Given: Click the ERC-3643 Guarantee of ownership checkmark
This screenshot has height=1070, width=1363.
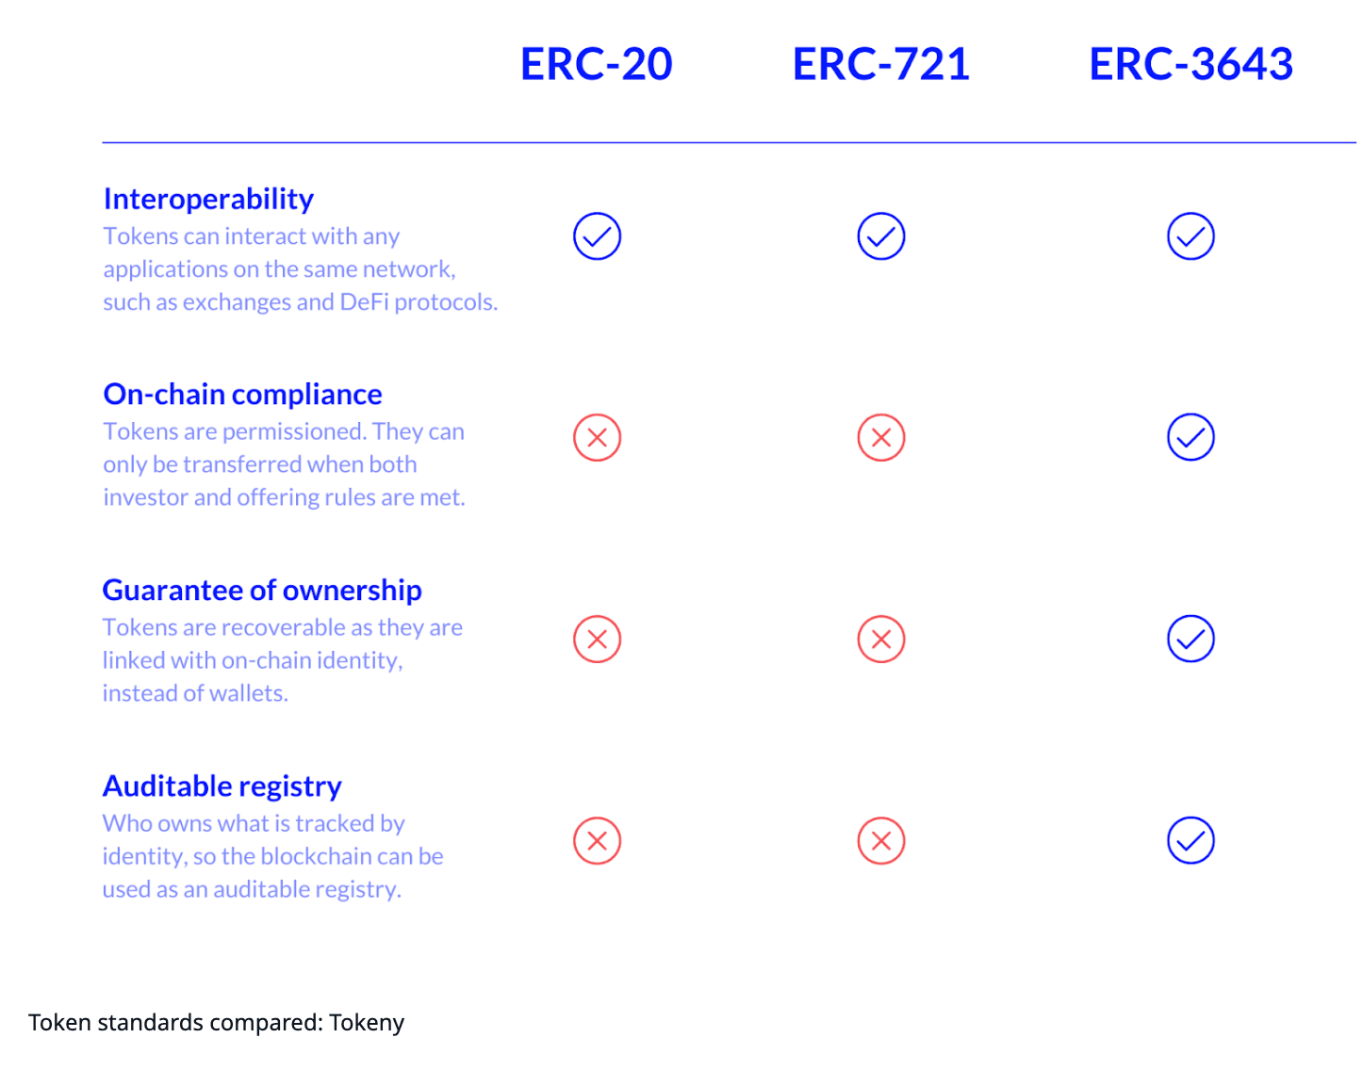Looking at the screenshot, I should coord(1191,640).
